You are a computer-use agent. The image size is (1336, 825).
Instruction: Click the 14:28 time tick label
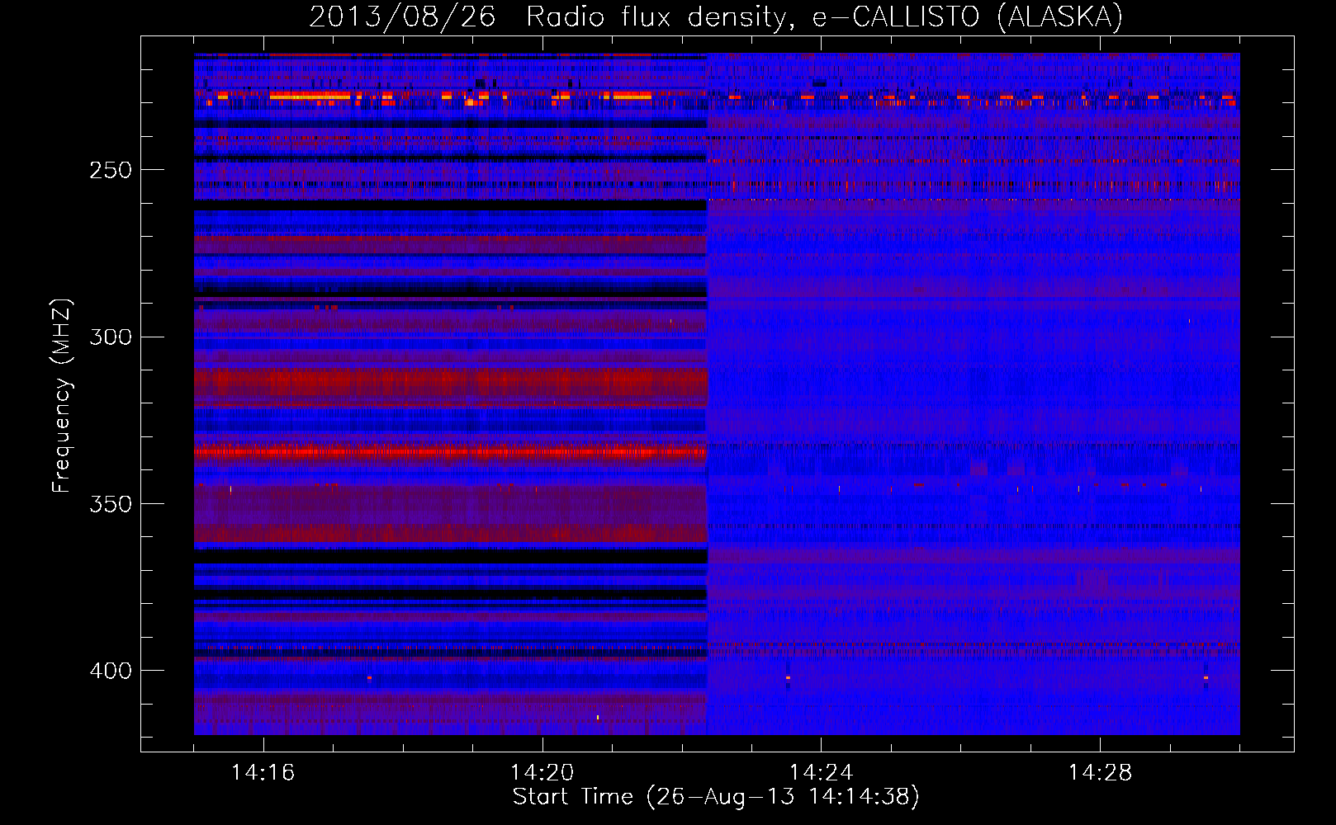point(1100,773)
